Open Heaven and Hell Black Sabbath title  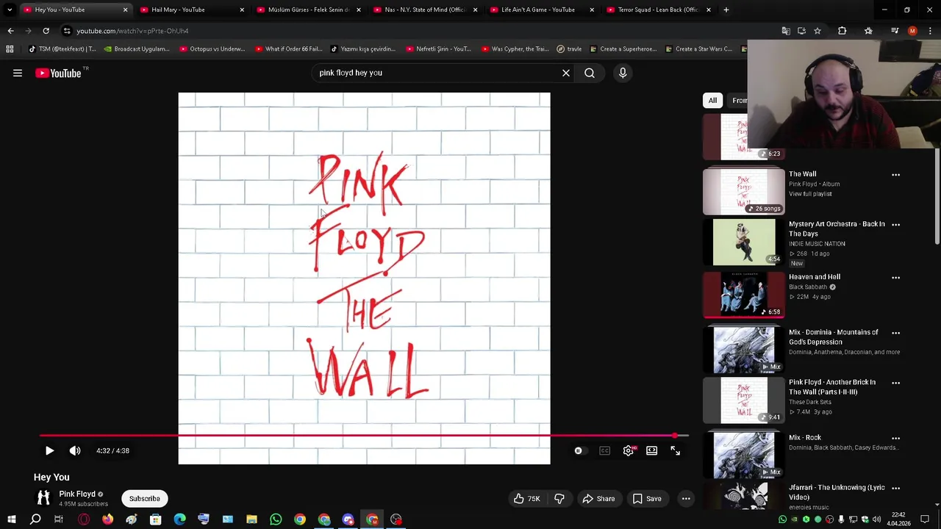(815, 277)
